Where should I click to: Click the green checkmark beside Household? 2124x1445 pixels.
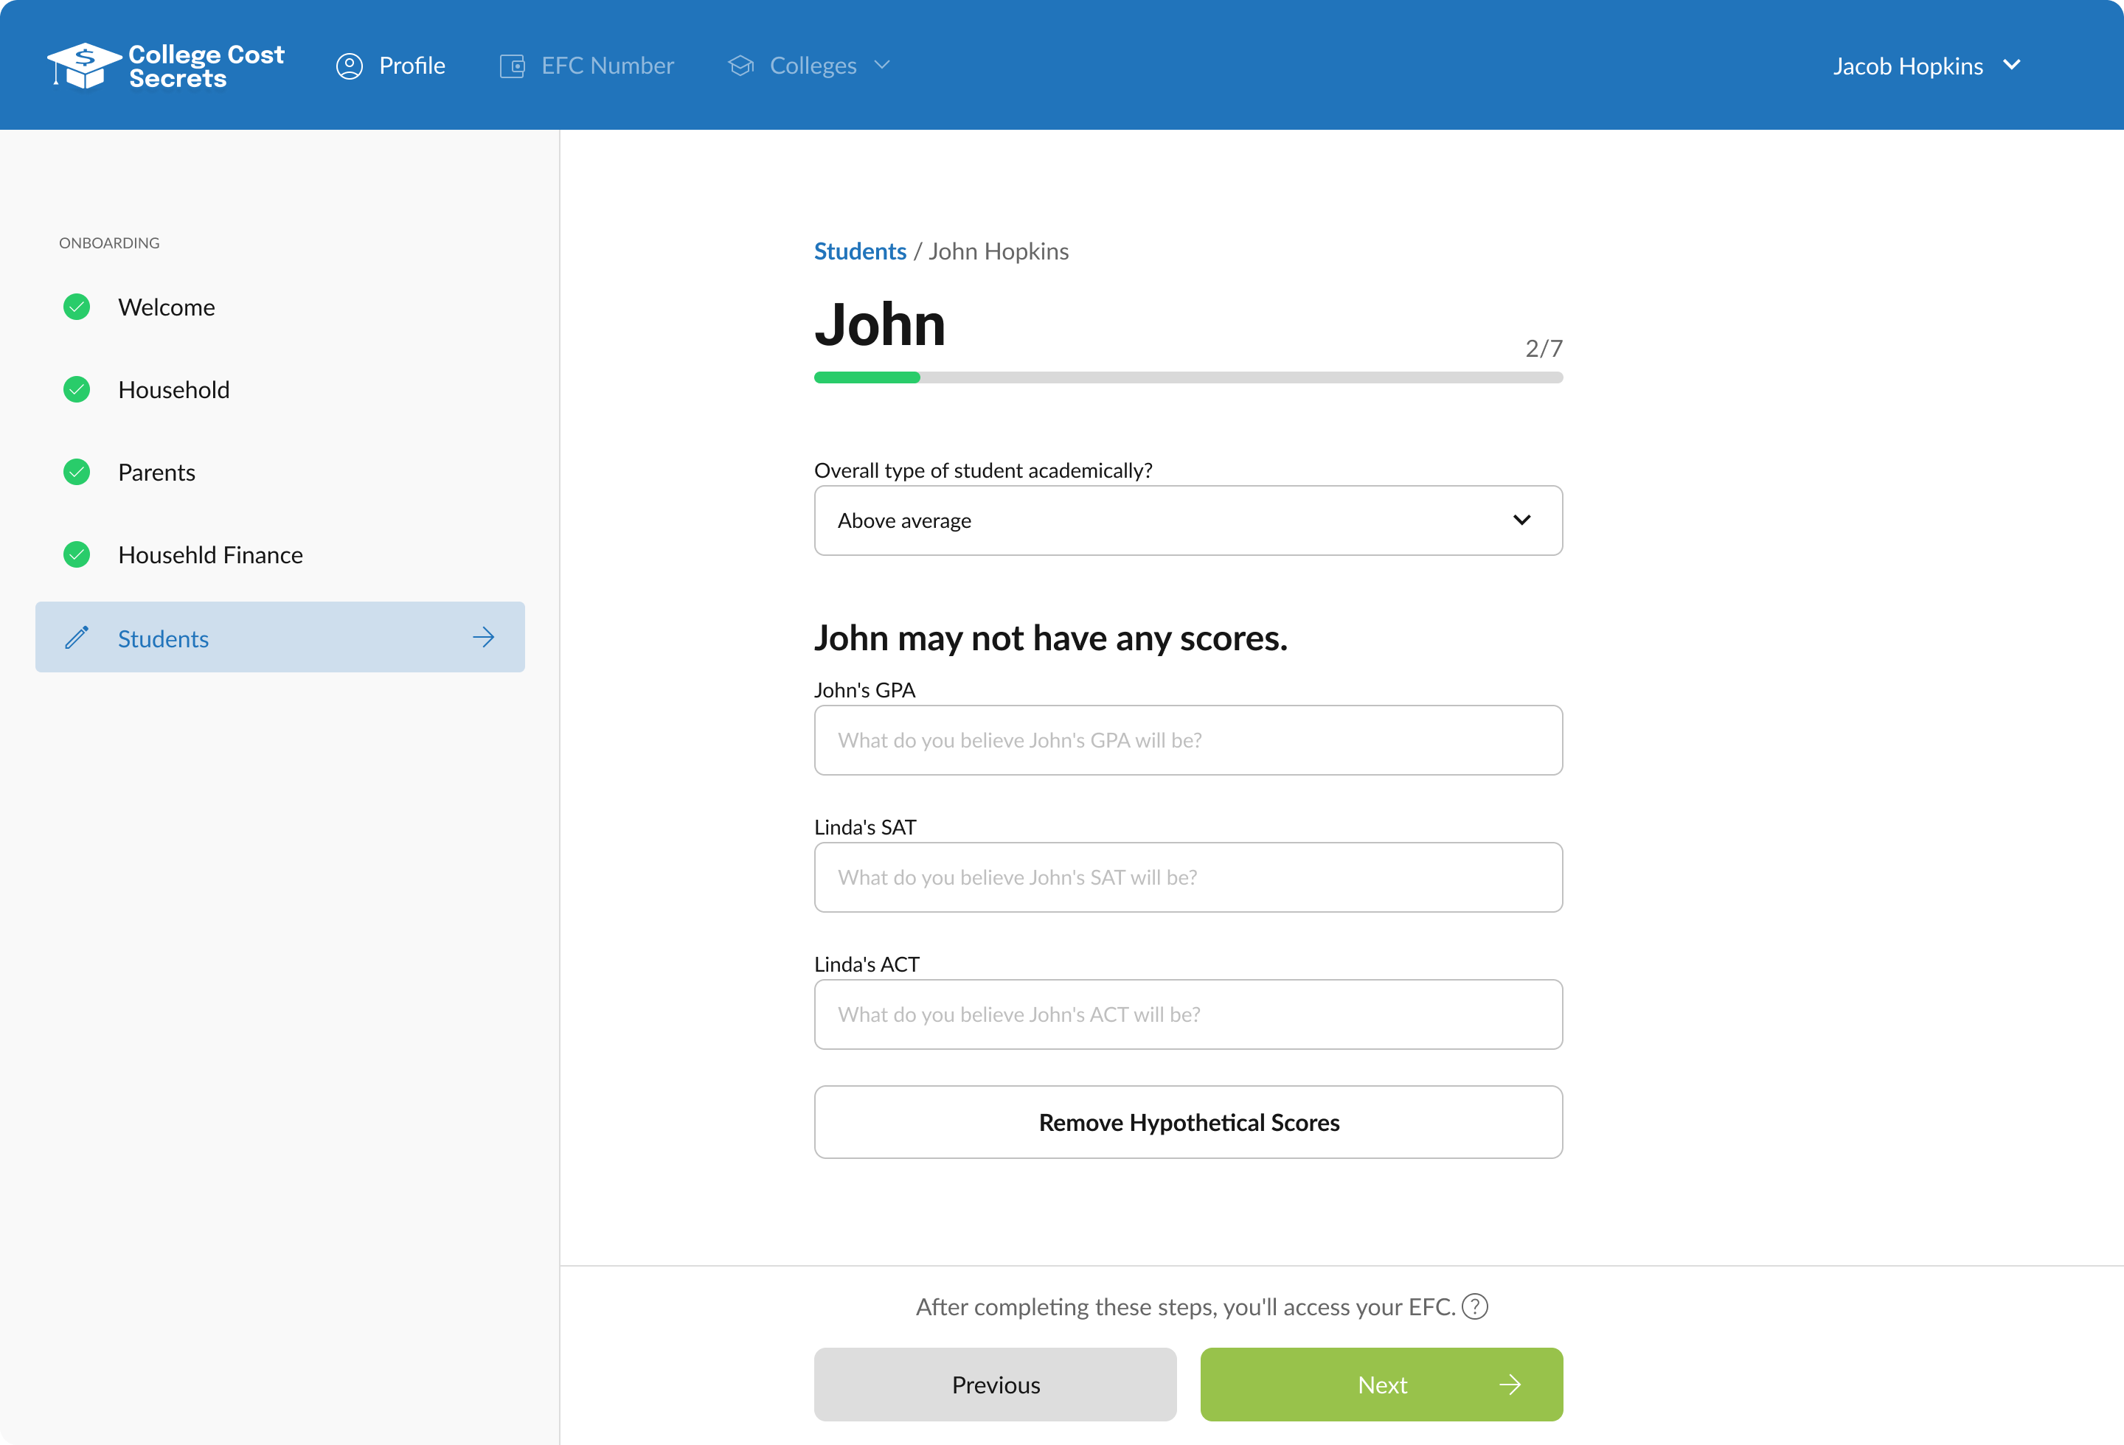click(x=77, y=390)
